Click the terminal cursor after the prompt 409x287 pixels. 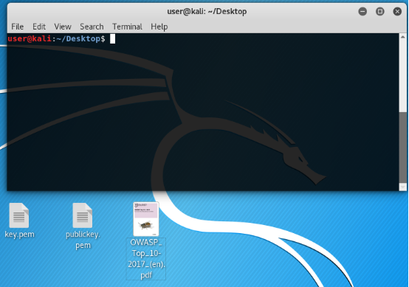[112, 39]
